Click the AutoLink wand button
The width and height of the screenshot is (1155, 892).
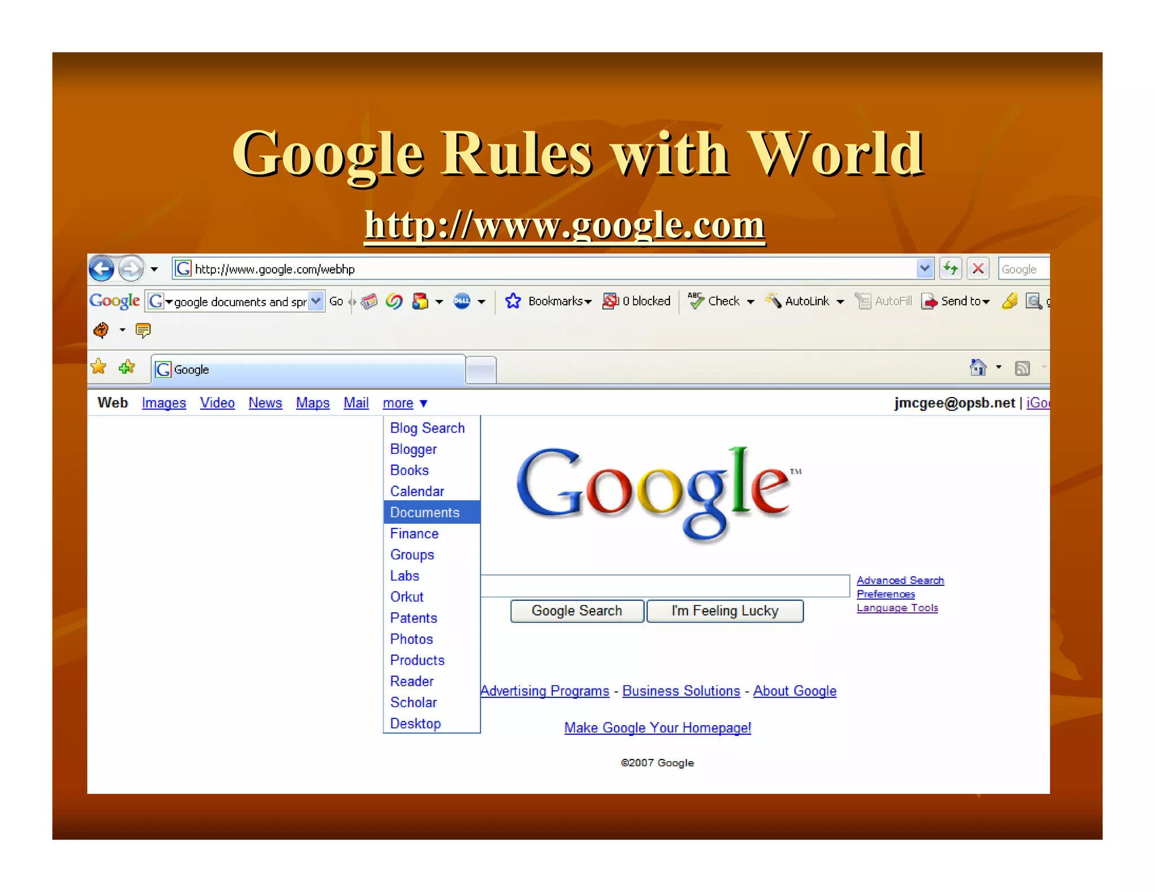coord(797,301)
